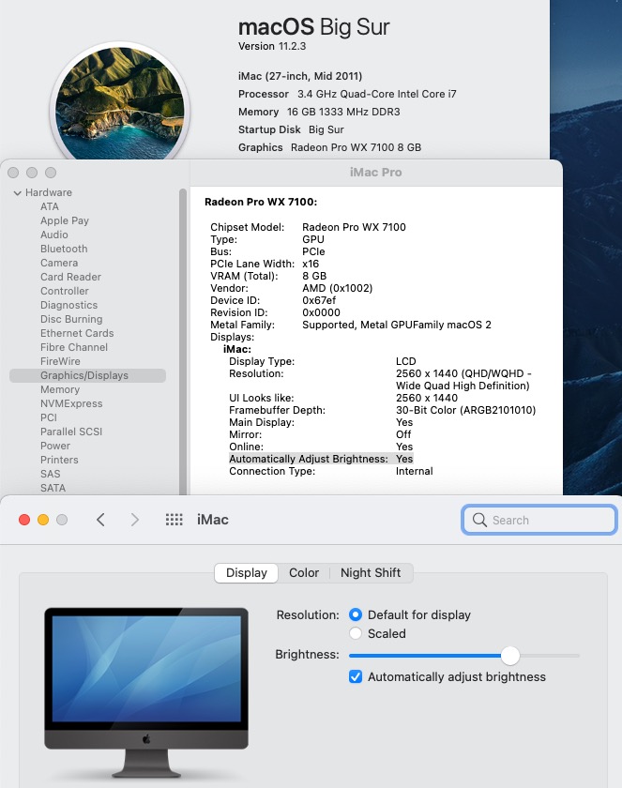Switch to the Night Shift tab
Viewport: 622px width, 788px height.
click(x=371, y=573)
